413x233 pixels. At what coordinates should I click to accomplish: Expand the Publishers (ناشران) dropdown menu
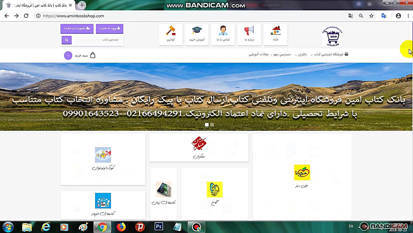pyautogui.click(x=301, y=54)
